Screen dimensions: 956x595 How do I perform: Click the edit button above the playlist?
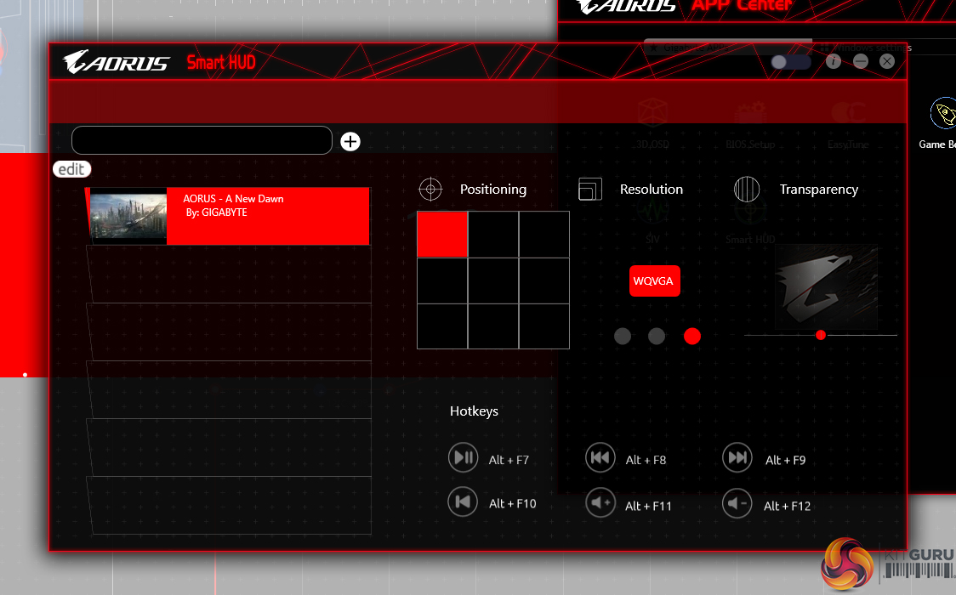[72, 169]
